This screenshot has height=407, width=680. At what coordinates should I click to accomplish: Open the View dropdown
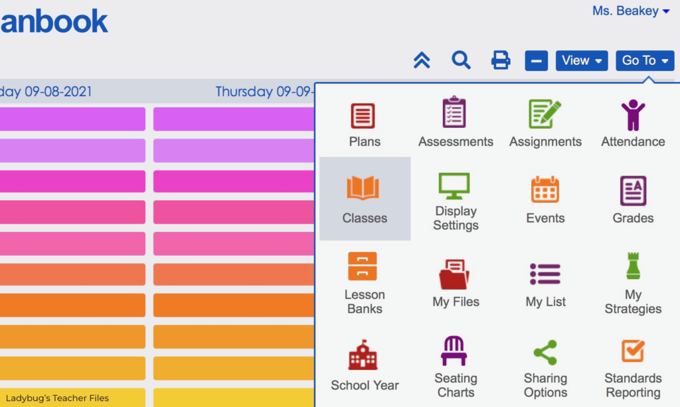pos(582,60)
